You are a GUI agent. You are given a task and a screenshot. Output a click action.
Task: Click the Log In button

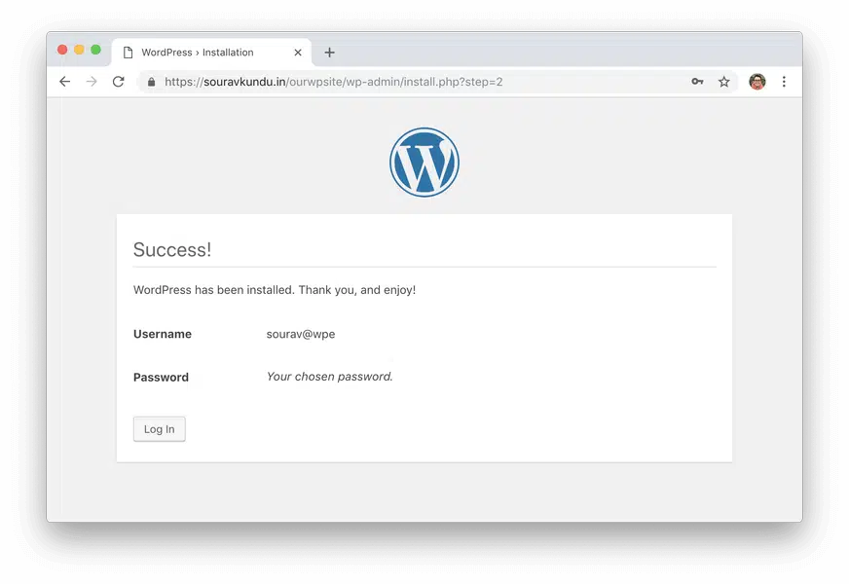(159, 429)
